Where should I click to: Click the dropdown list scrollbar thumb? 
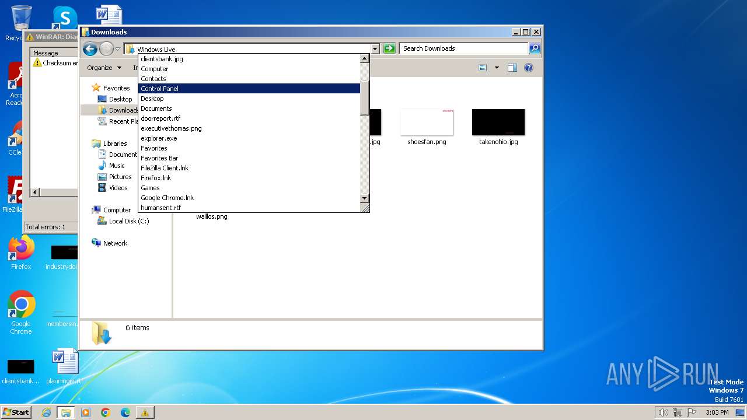tap(365, 98)
